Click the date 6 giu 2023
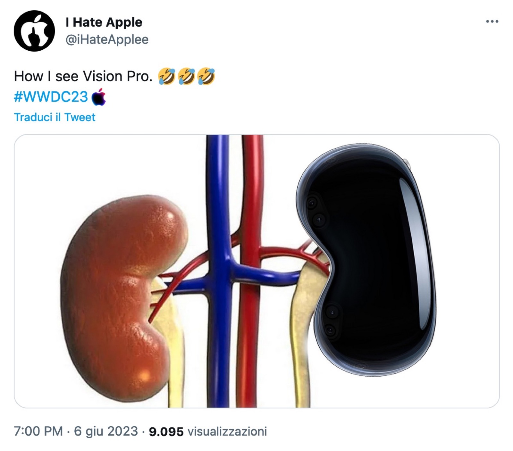The width and height of the screenshot is (513, 451). click(106, 431)
